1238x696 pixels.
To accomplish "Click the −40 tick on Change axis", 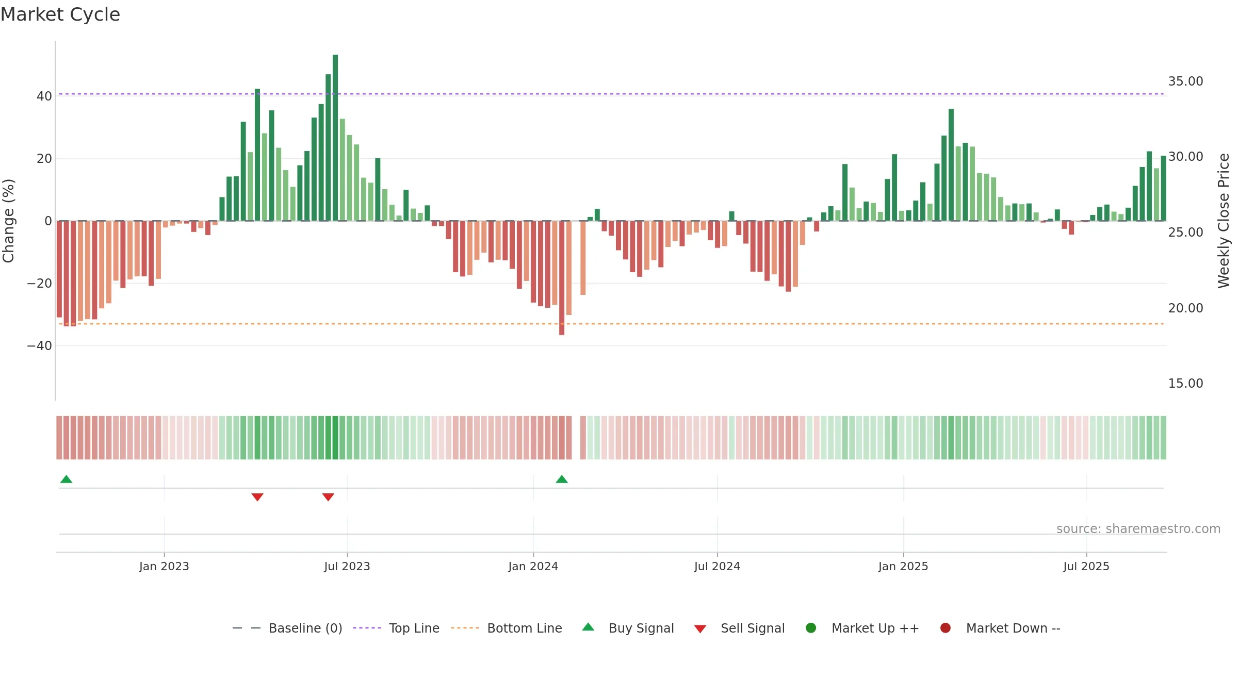I will [40, 346].
